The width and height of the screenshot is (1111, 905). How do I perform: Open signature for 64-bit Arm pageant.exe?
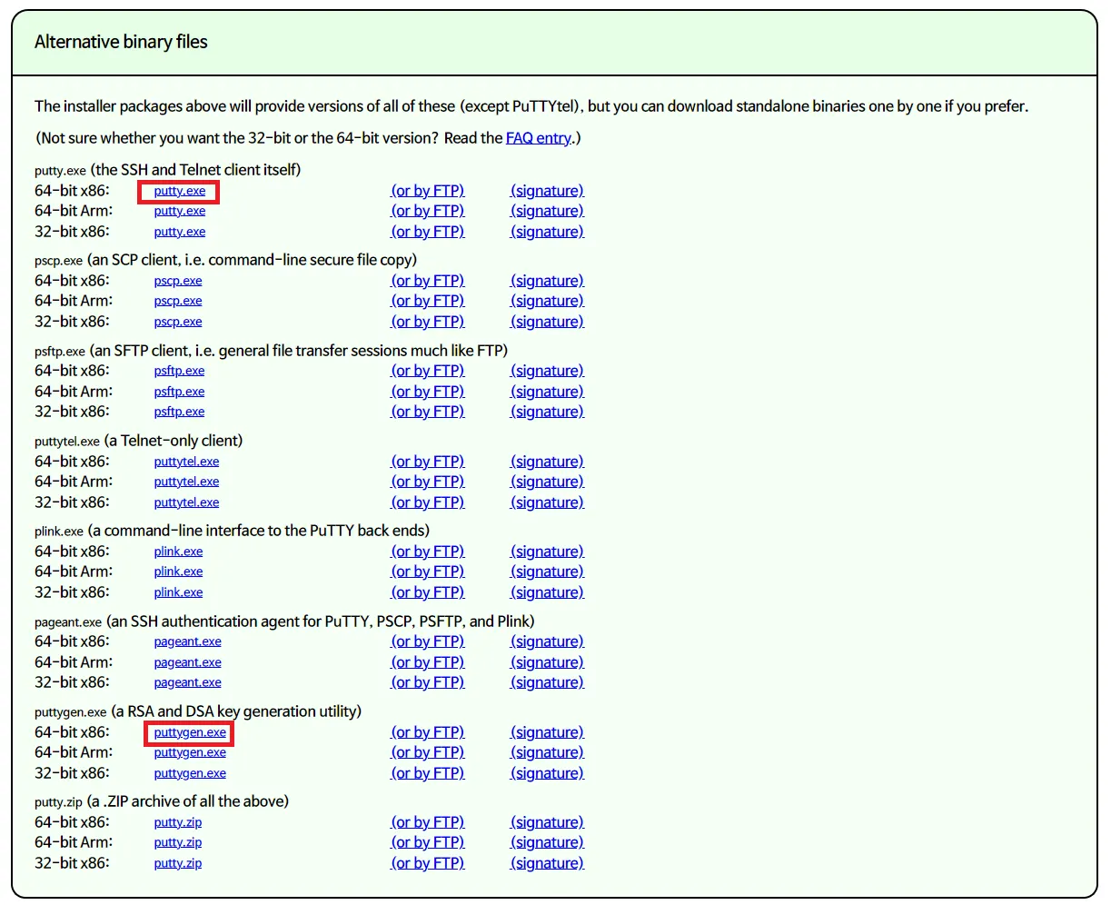click(548, 662)
